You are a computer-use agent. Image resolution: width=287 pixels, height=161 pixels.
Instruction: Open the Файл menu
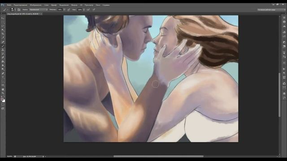(9, 5)
